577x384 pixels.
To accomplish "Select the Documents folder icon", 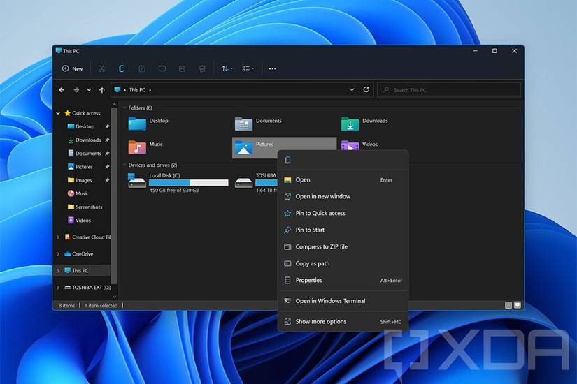I will (243, 124).
